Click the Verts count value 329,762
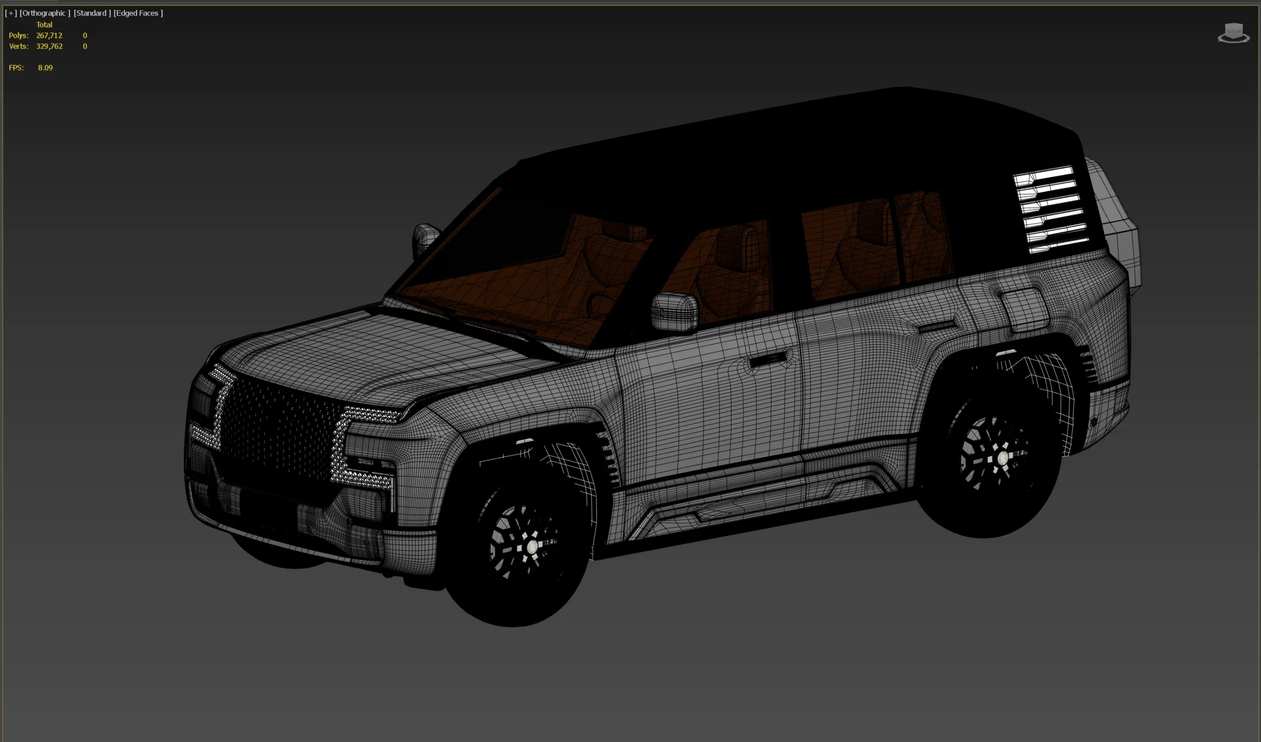Viewport: 1261px width, 742px height. [49, 46]
